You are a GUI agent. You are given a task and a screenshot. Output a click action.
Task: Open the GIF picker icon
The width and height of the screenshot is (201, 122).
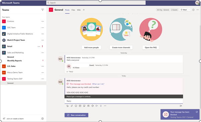point(80,106)
